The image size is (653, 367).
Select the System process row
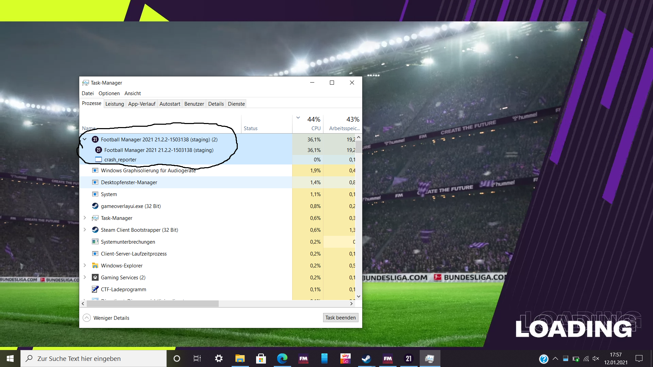coord(218,194)
